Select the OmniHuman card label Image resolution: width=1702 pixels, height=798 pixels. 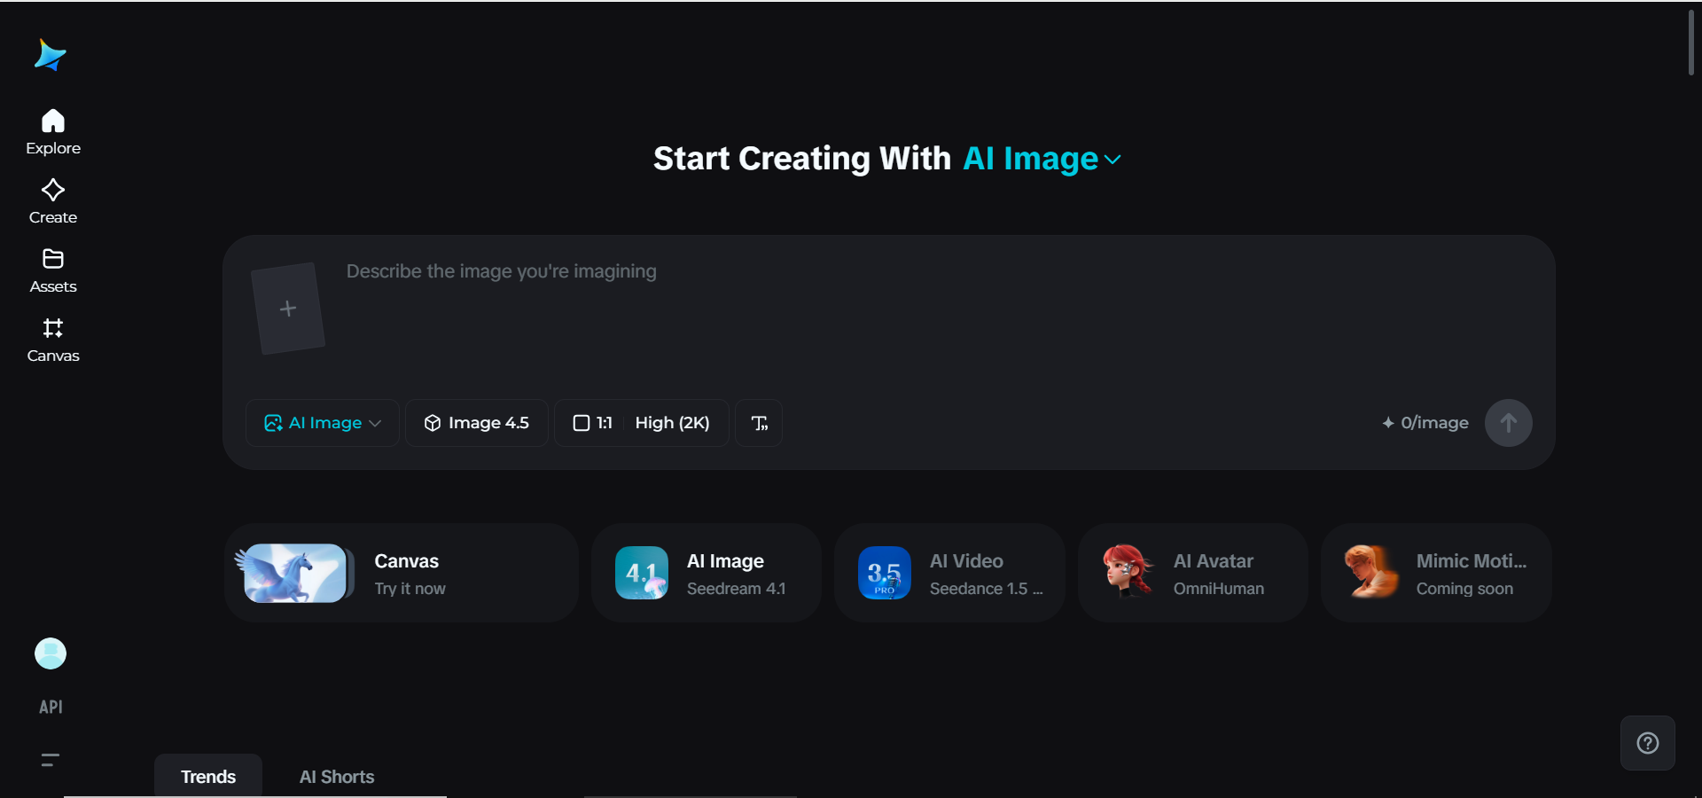click(1219, 589)
